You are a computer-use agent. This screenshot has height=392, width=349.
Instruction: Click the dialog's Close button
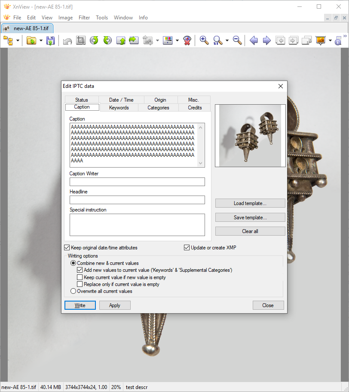pos(268,305)
